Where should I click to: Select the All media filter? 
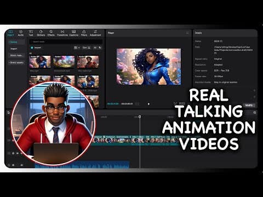point(95,48)
